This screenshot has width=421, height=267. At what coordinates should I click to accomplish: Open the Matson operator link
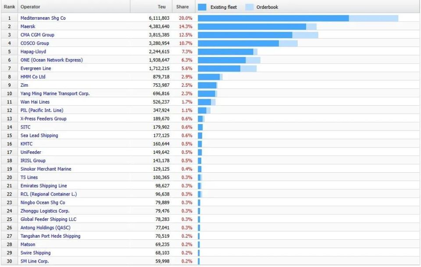(28, 245)
